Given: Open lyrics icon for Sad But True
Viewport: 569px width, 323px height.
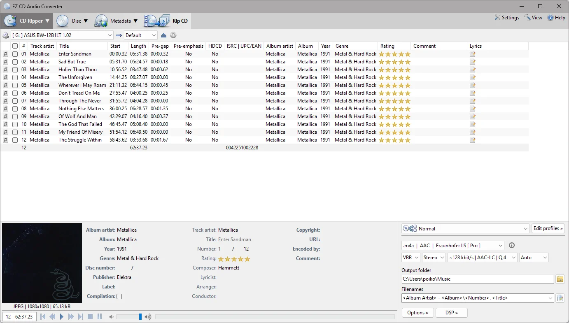Looking at the screenshot, I should [x=473, y=62].
